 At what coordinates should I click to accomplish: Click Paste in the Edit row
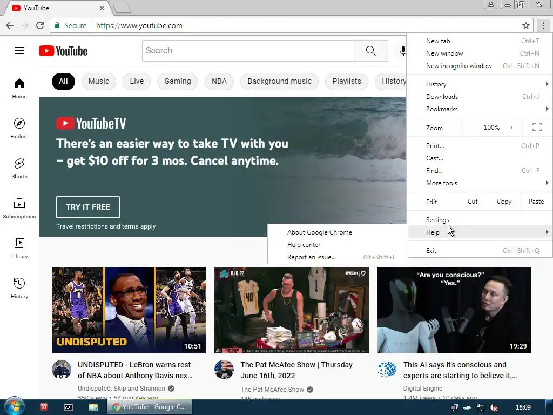[536, 202]
